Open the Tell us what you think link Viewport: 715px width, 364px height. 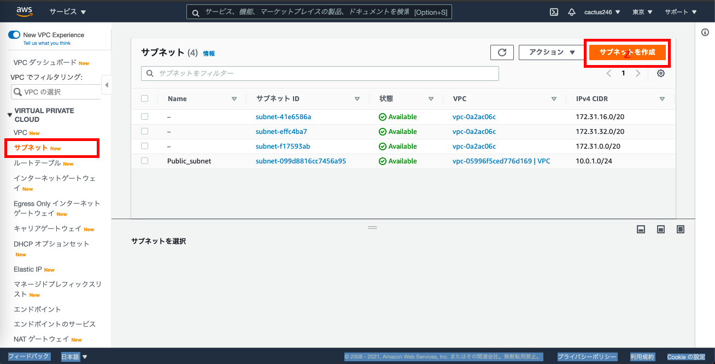[47, 43]
